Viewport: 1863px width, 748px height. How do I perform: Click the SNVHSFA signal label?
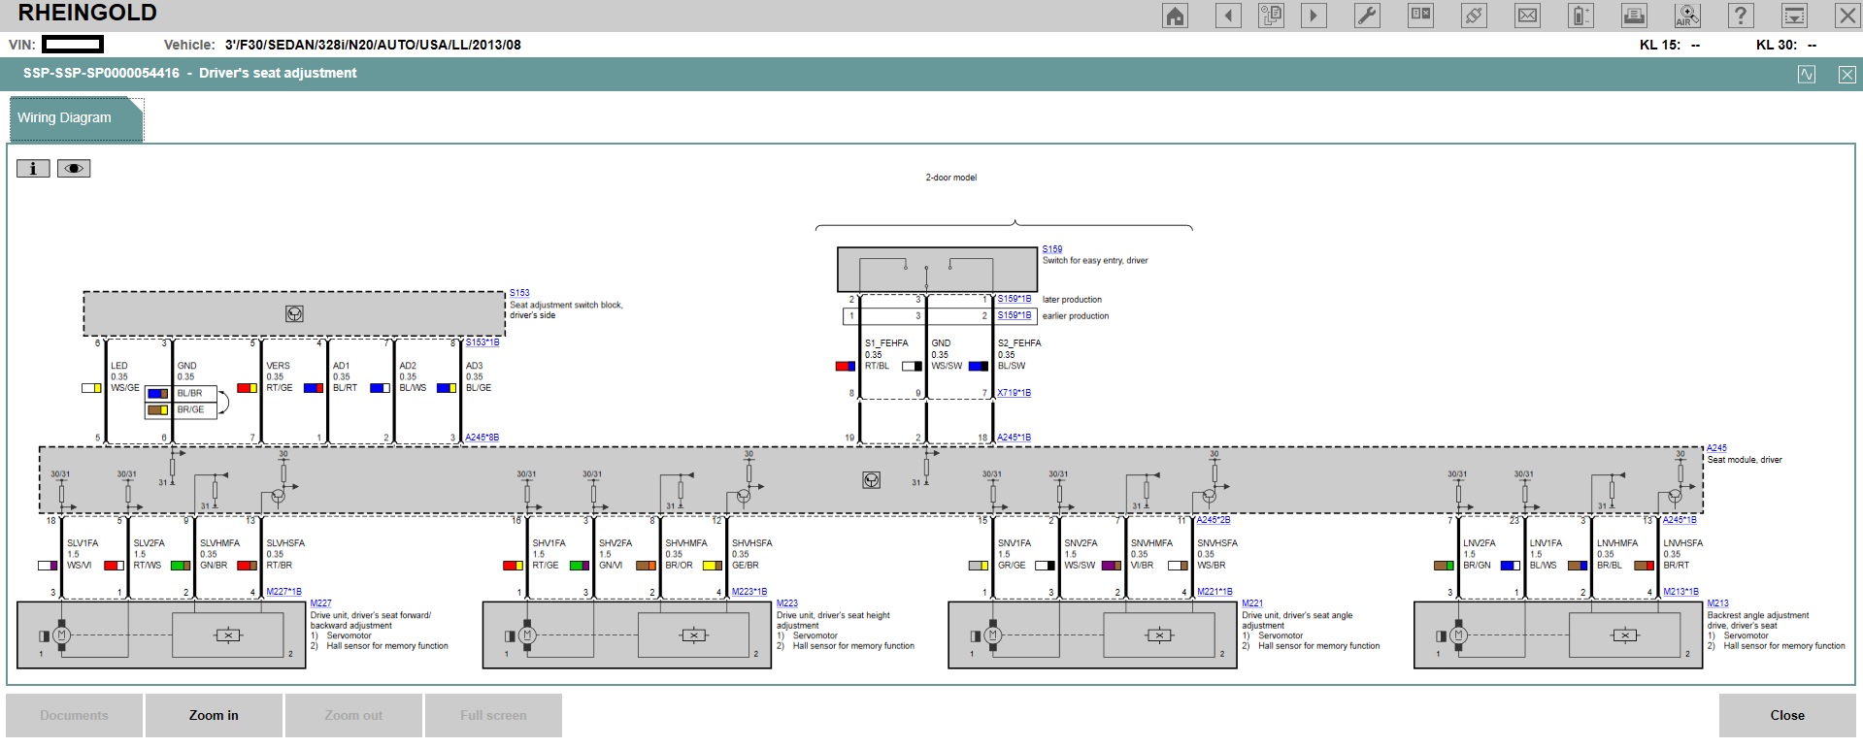[x=1216, y=543]
